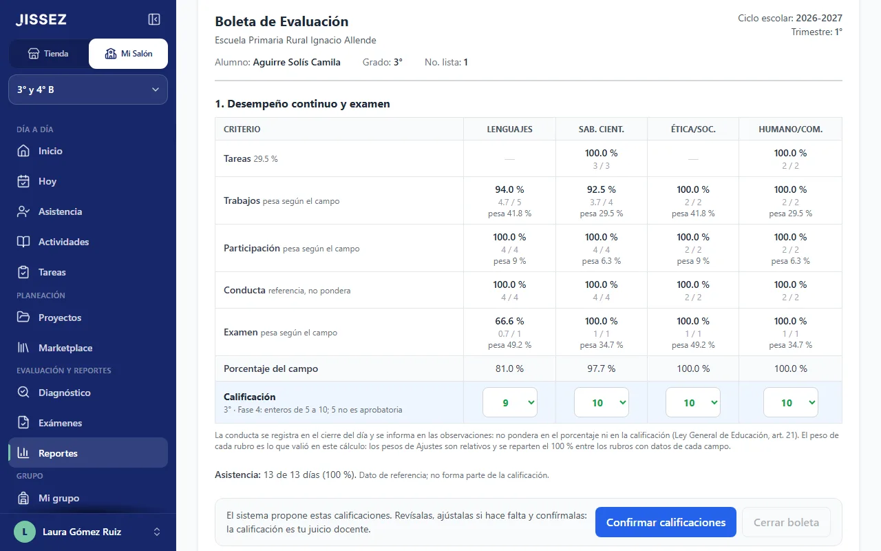Click the Asistencia user-check icon
The width and height of the screenshot is (881, 551).
pos(23,211)
